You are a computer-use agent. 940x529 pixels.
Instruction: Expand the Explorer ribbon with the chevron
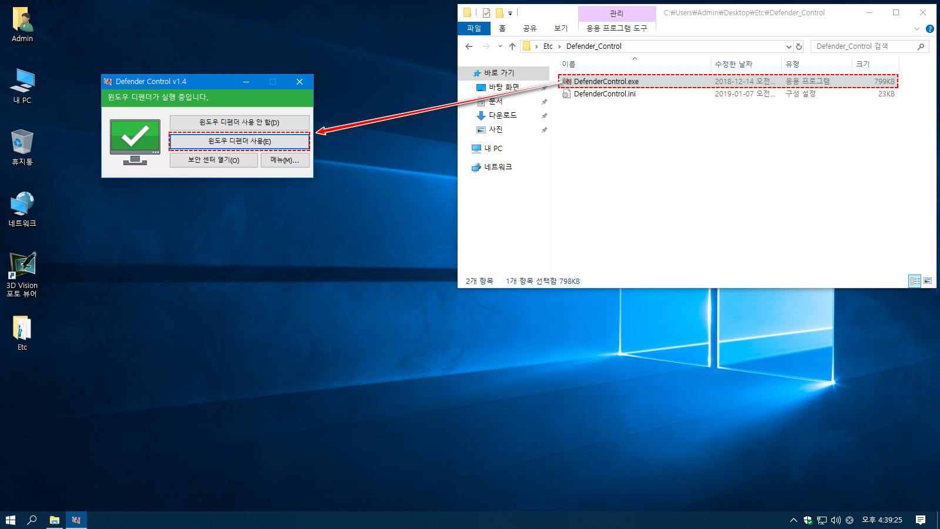click(917, 29)
